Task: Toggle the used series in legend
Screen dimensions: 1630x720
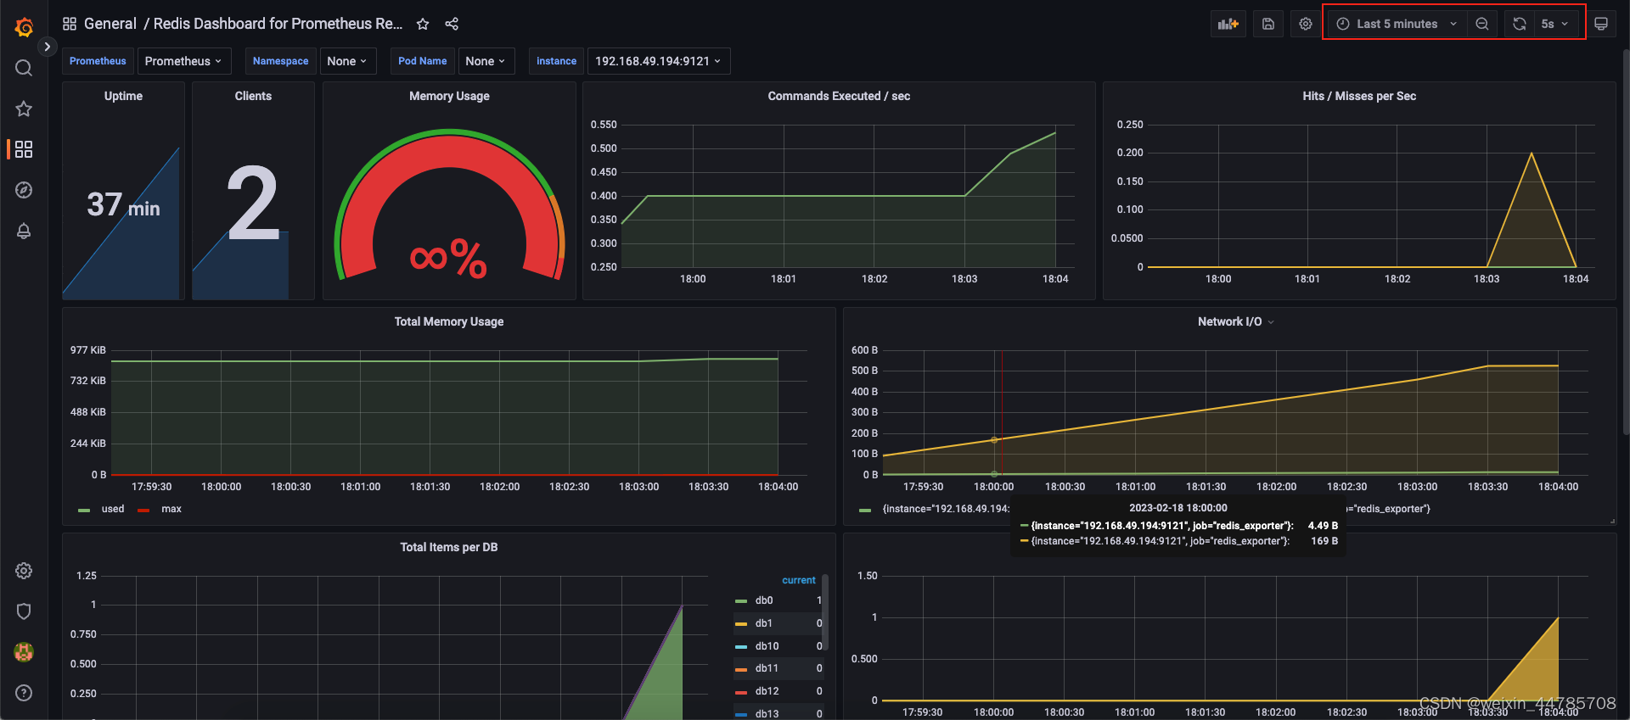Action: click(113, 509)
